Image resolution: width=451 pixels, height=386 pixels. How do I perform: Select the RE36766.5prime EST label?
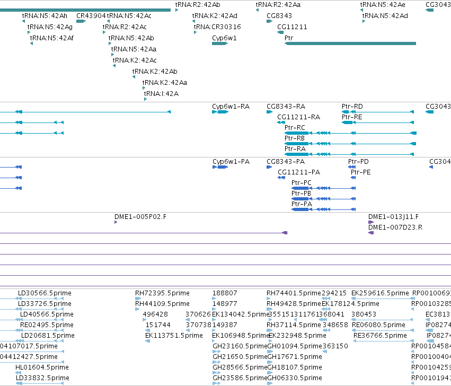380,336
